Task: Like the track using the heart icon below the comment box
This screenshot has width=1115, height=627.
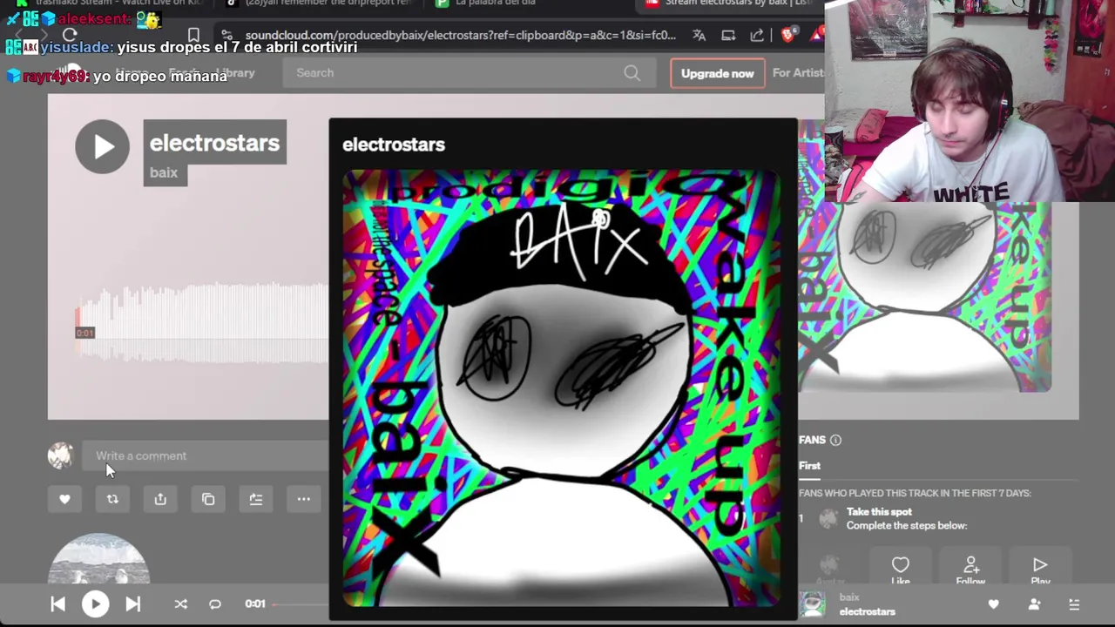Action: pos(64,499)
